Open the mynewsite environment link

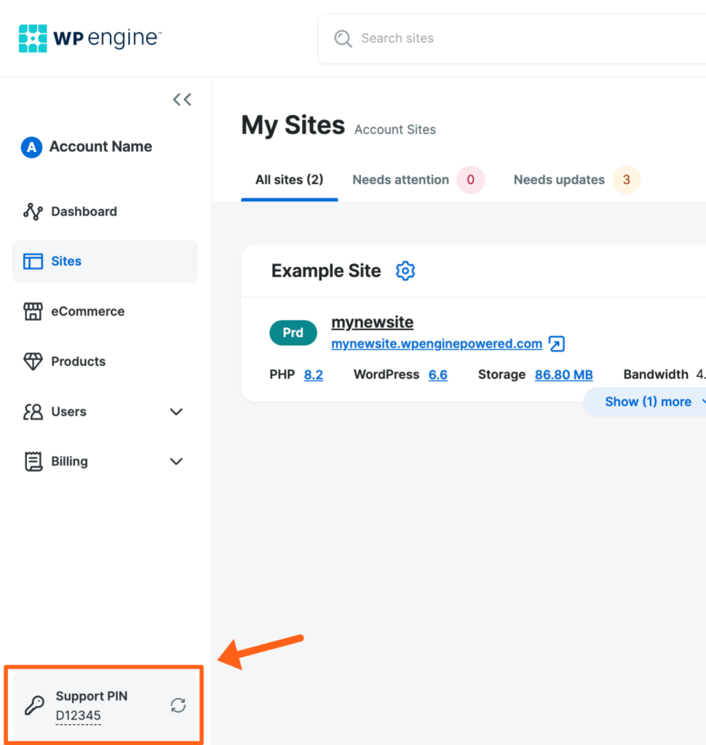[x=372, y=322]
